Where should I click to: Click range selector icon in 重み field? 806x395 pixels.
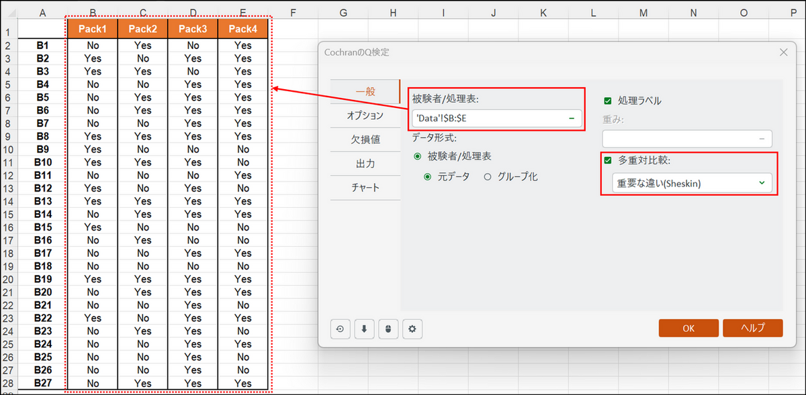762,138
